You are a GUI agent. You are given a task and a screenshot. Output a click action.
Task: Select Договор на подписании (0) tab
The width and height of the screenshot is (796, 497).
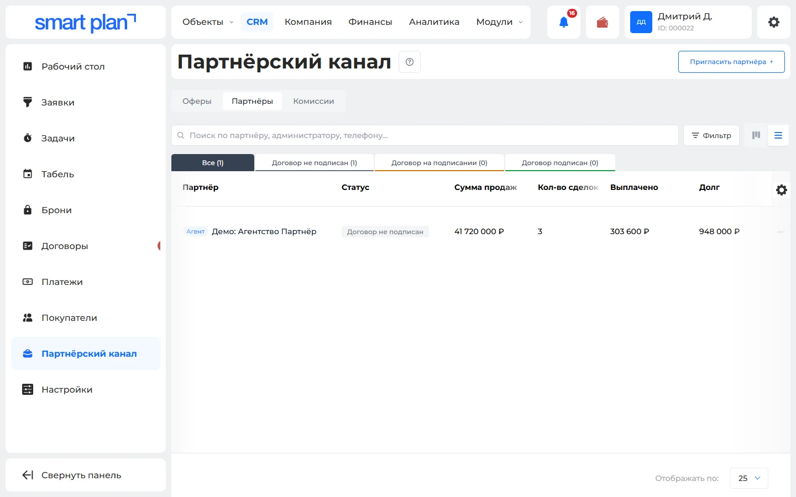pyautogui.click(x=439, y=162)
